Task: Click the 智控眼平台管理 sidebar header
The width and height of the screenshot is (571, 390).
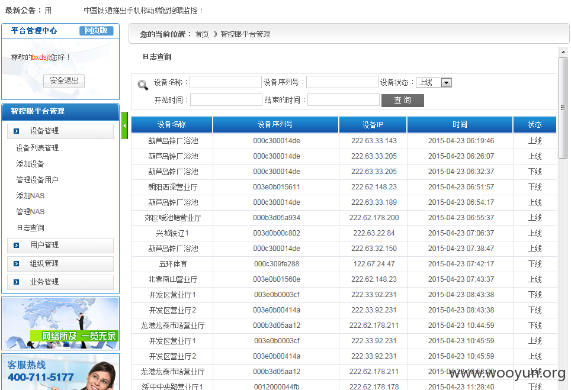Action: tap(60, 111)
